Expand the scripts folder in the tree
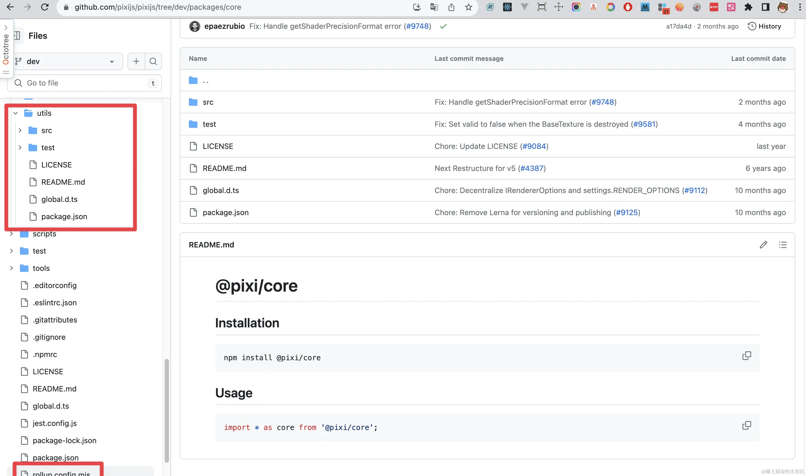The image size is (806, 476). (x=12, y=234)
